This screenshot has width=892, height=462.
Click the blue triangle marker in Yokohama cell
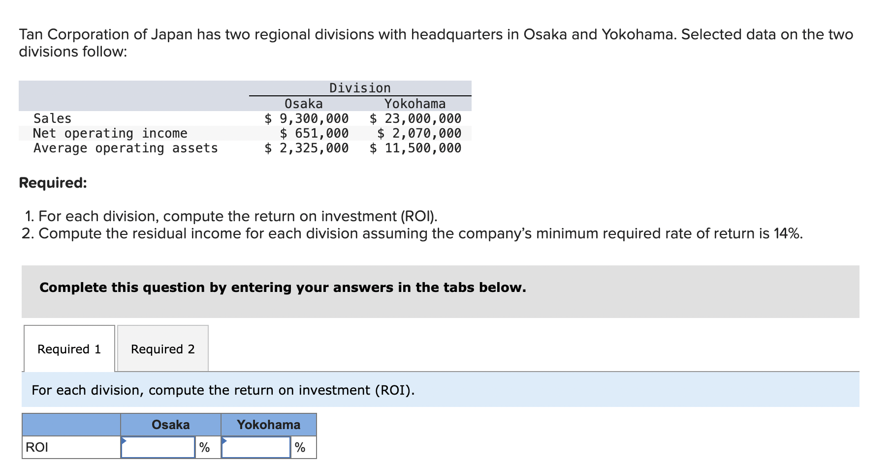224,440
